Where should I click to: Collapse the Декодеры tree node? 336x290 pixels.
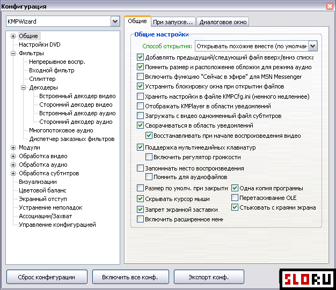coord(24,87)
